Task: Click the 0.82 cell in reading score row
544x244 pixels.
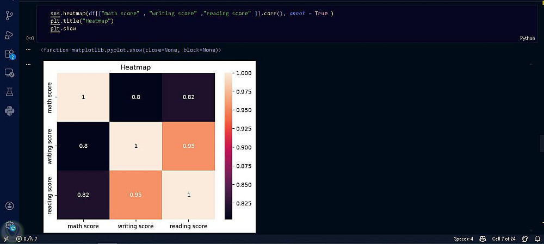Action: click(x=83, y=195)
